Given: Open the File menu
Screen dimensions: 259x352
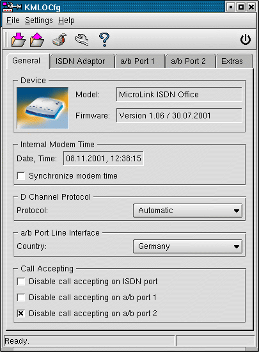Looking at the screenshot, I should click(13, 20).
